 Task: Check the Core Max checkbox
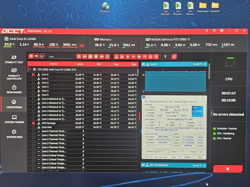[x=33, y=127]
